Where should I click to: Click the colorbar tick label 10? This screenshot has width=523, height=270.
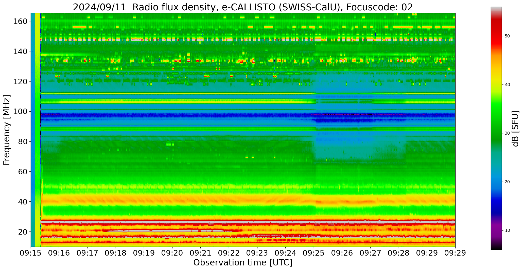point(508,230)
